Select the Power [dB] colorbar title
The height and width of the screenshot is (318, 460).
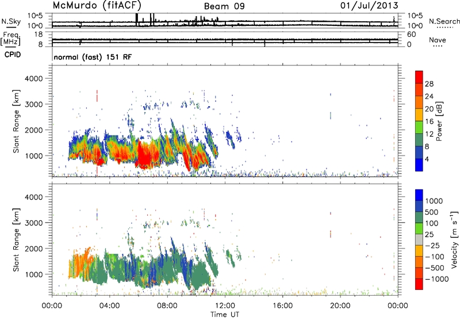439,122
